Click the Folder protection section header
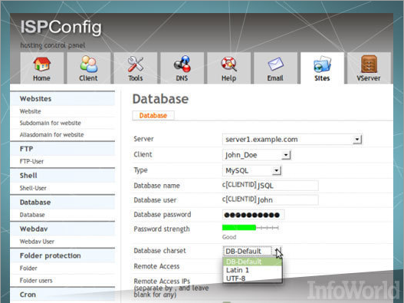Viewport: 404px width, 303px height. click(62, 255)
